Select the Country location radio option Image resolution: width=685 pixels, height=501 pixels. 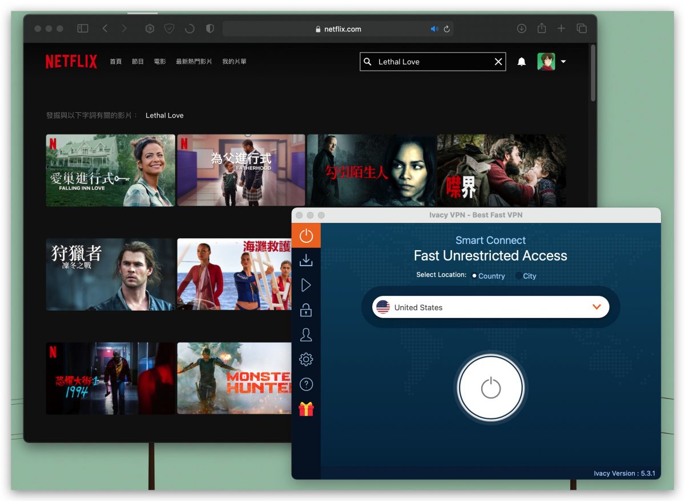(489, 276)
